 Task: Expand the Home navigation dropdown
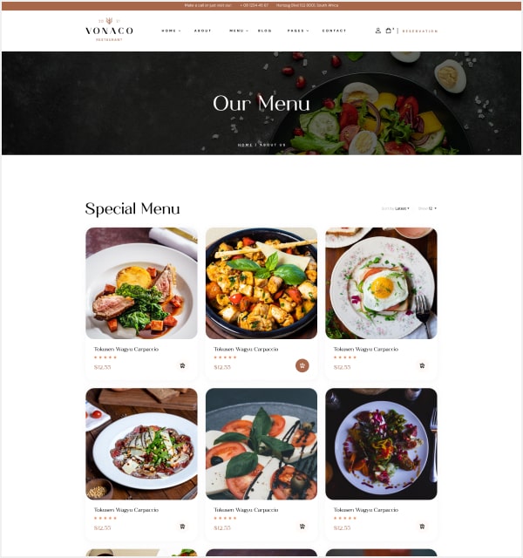[x=171, y=31]
